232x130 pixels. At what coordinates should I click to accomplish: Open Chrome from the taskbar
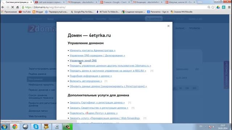[15, 127]
